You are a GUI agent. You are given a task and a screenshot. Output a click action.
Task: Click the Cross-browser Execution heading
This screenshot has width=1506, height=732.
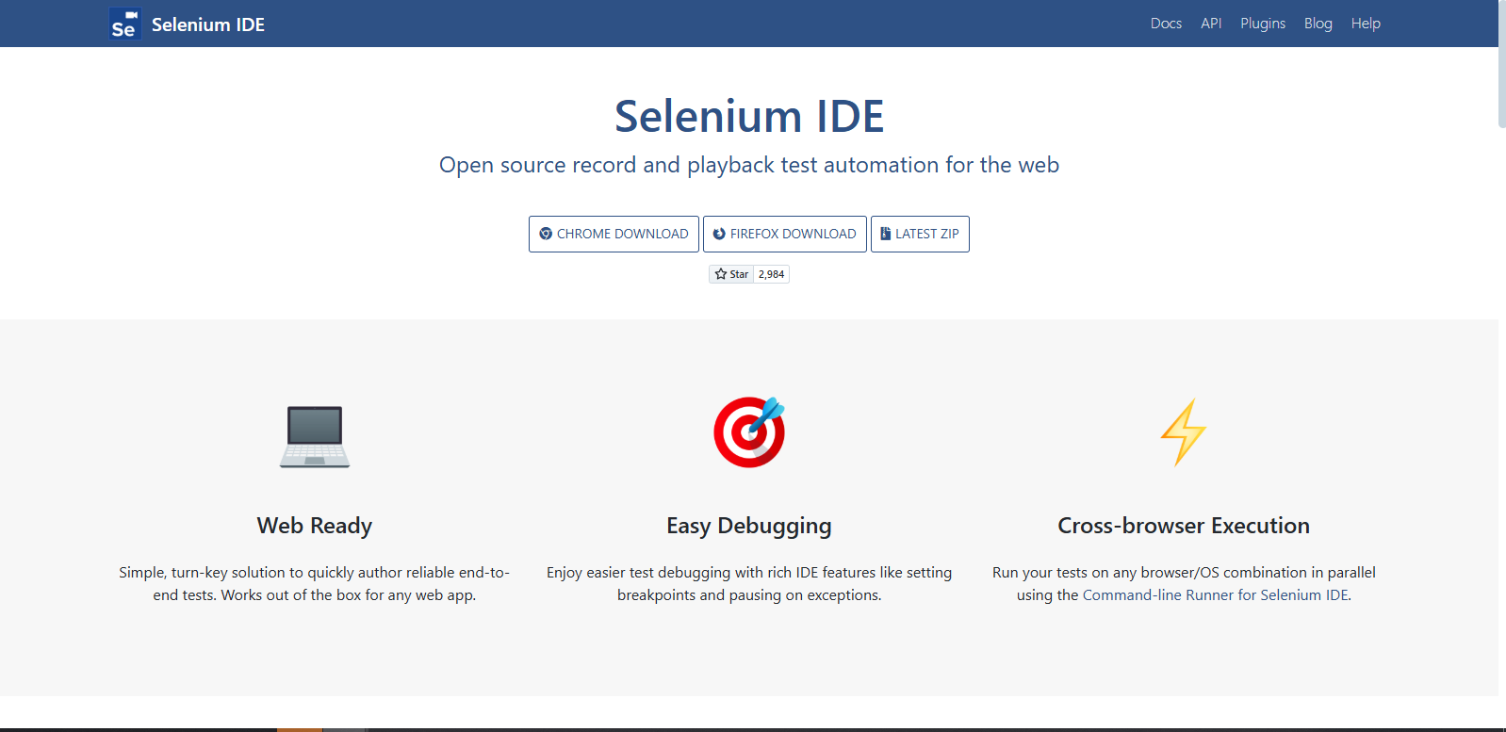[x=1184, y=526]
